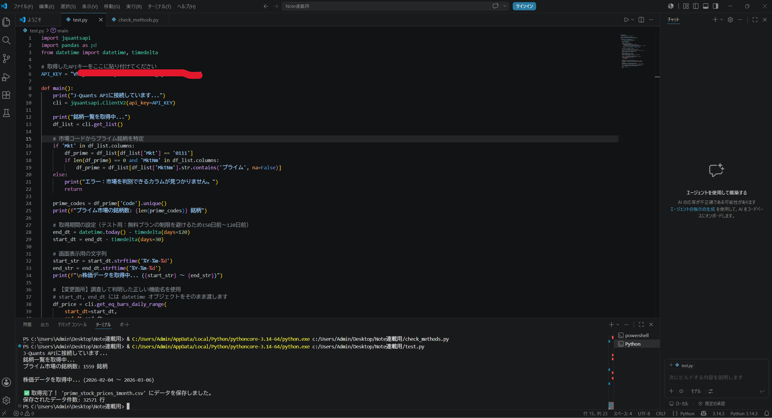
Task: Switch to the check_methods.py editor tab
Action: (x=138, y=20)
